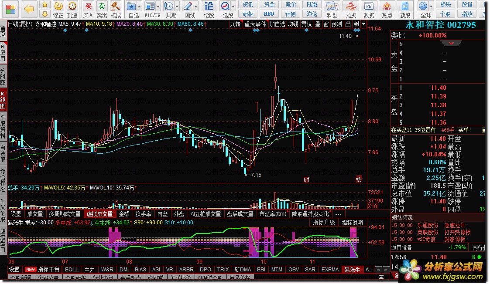Image resolution: width=490 pixels, height=284 pixels.
Task: Select the 画线 drawing pencil tool
Action: coord(188,6)
